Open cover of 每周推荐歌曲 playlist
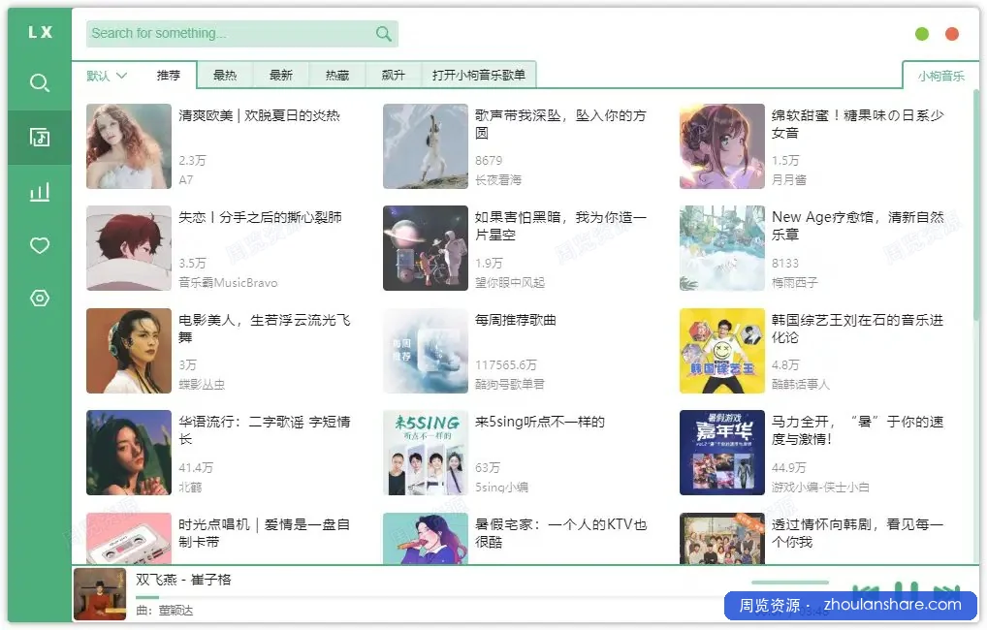The height and width of the screenshot is (630, 987). tap(426, 351)
